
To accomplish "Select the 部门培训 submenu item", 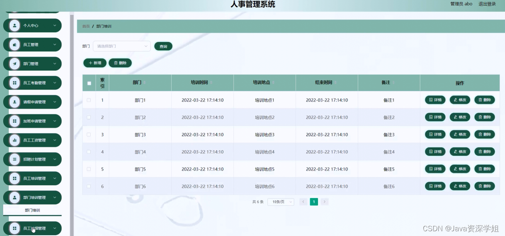I will 32,210.
